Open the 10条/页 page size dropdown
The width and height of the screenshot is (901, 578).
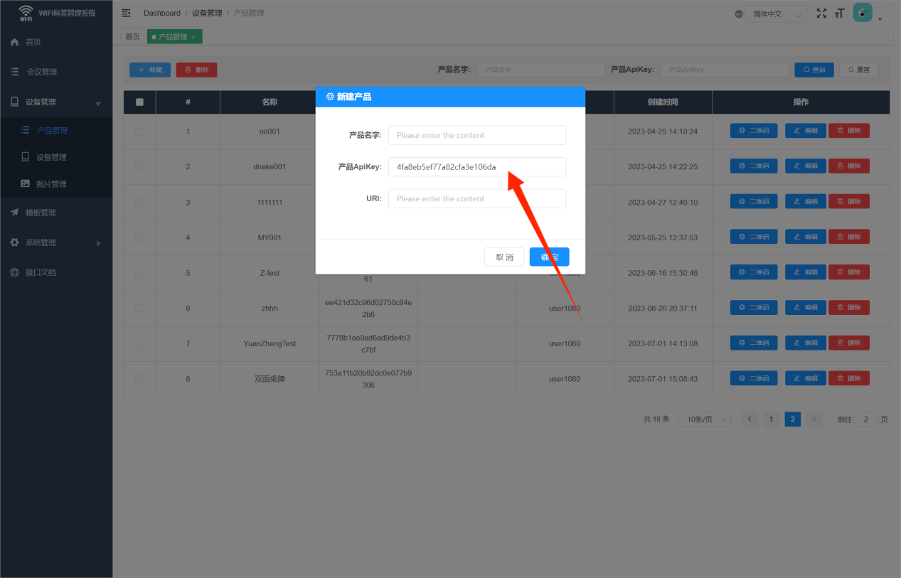[704, 419]
